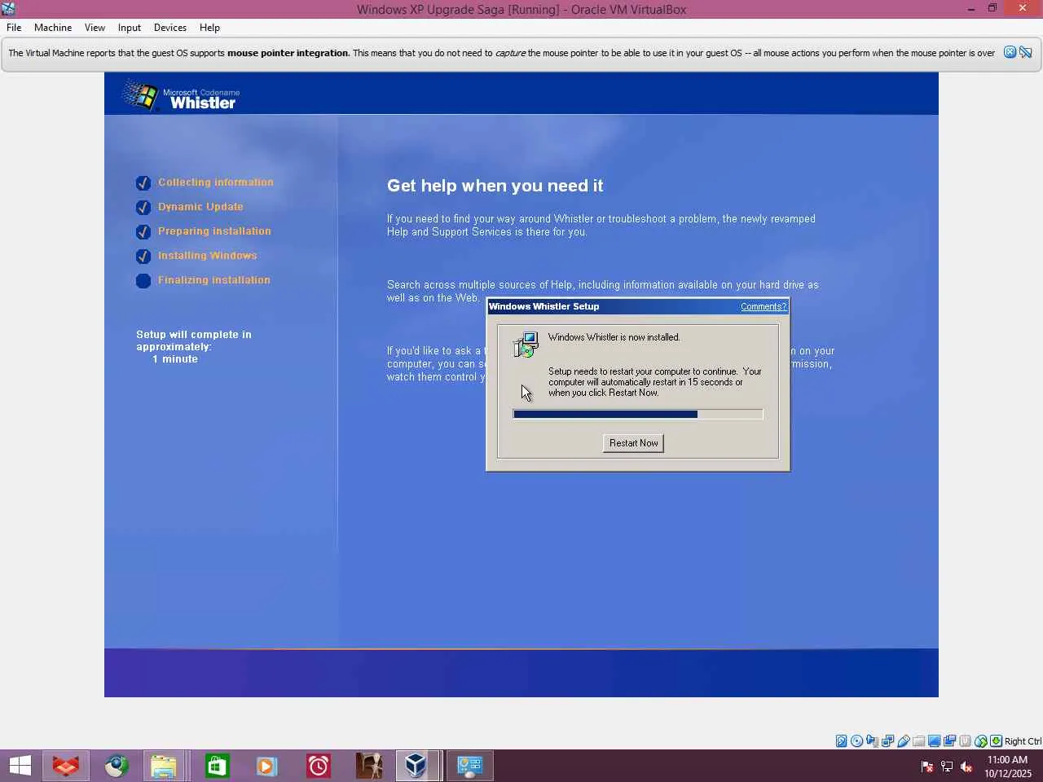Open the Help menu
1043x782 pixels.
pos(209,27)
